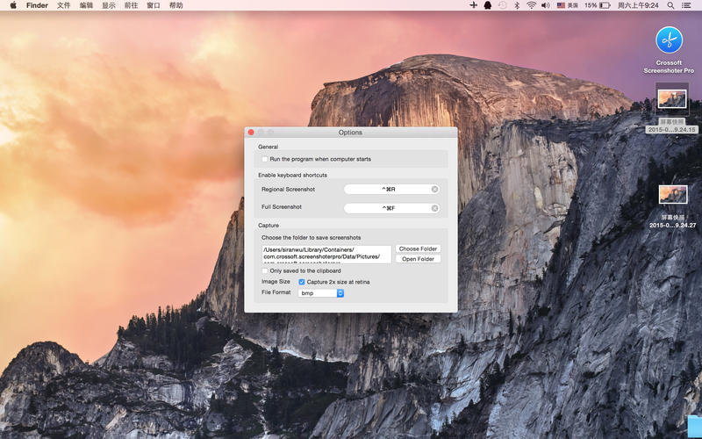Screen dimensions: 702x439
Task: Click the Open Folder button
Action: [418, 259]
